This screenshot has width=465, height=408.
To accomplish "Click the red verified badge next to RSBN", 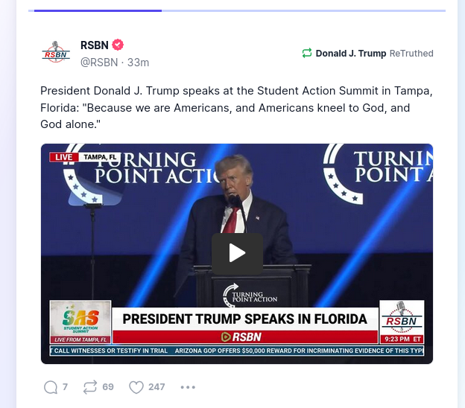I will (x=118, y=45).
